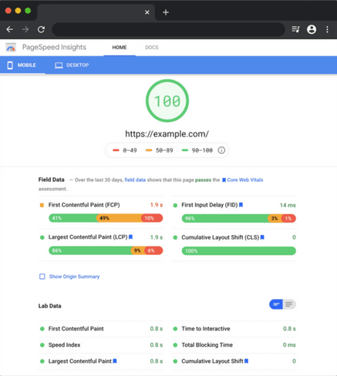337x376 pixels.
Task: Click the 14 ms FID value
Action: pyautogui.click(x=288, y=205)
